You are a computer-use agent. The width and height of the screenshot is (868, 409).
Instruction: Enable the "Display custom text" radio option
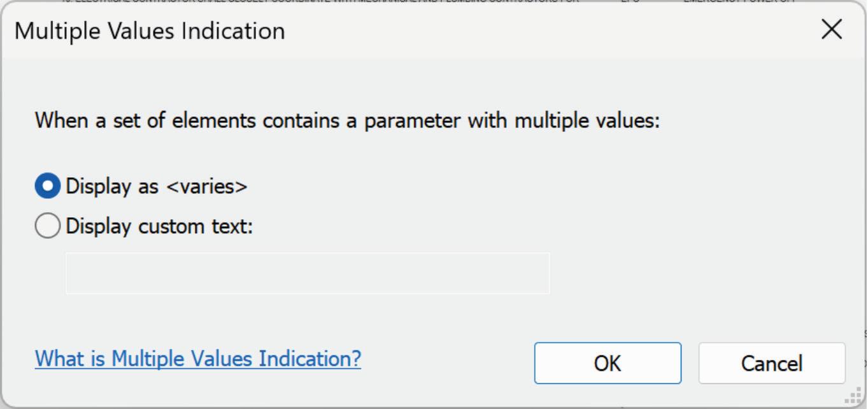click(47, 226)
